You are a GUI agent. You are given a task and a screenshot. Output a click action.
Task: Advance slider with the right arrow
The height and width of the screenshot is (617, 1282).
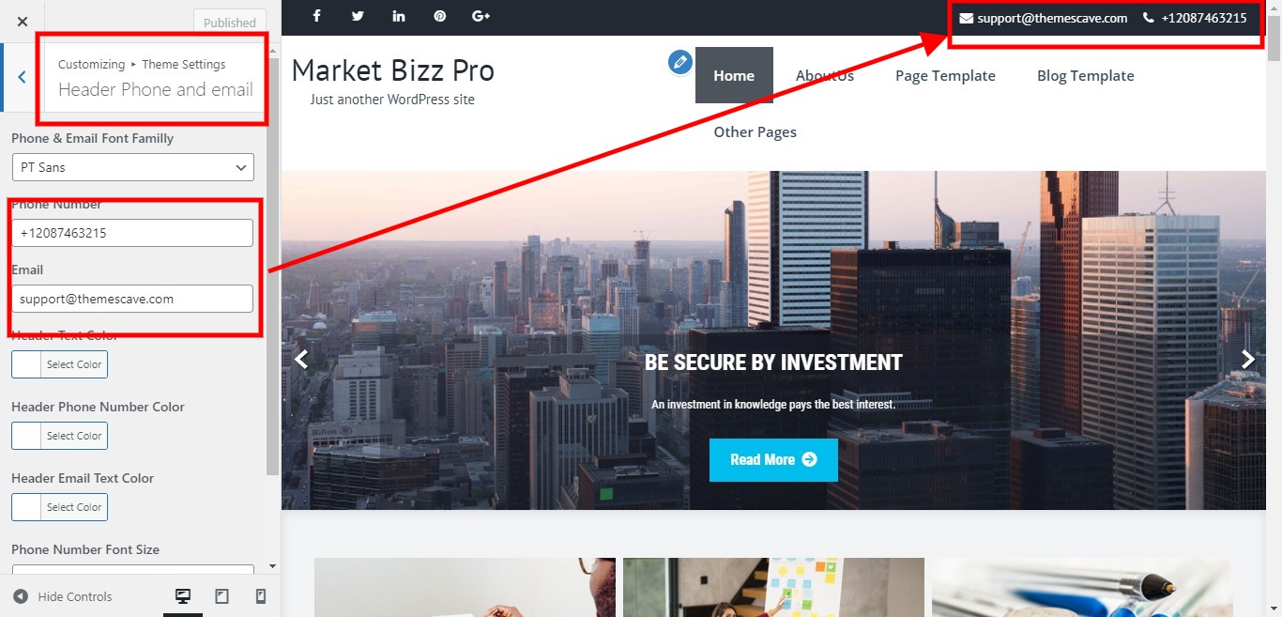coord(1248,359)
